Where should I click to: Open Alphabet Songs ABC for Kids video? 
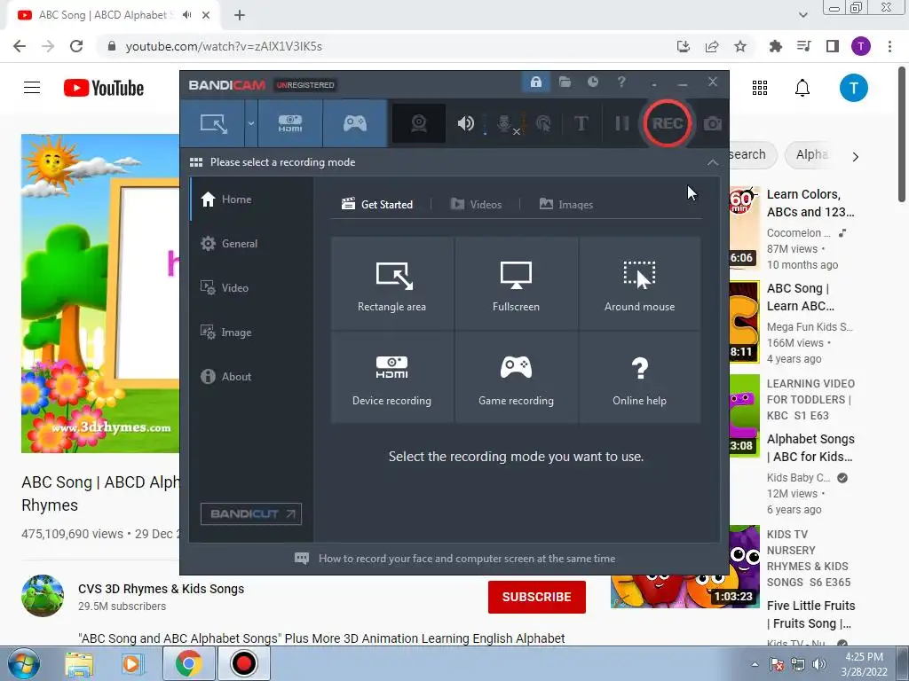[810, 448]
